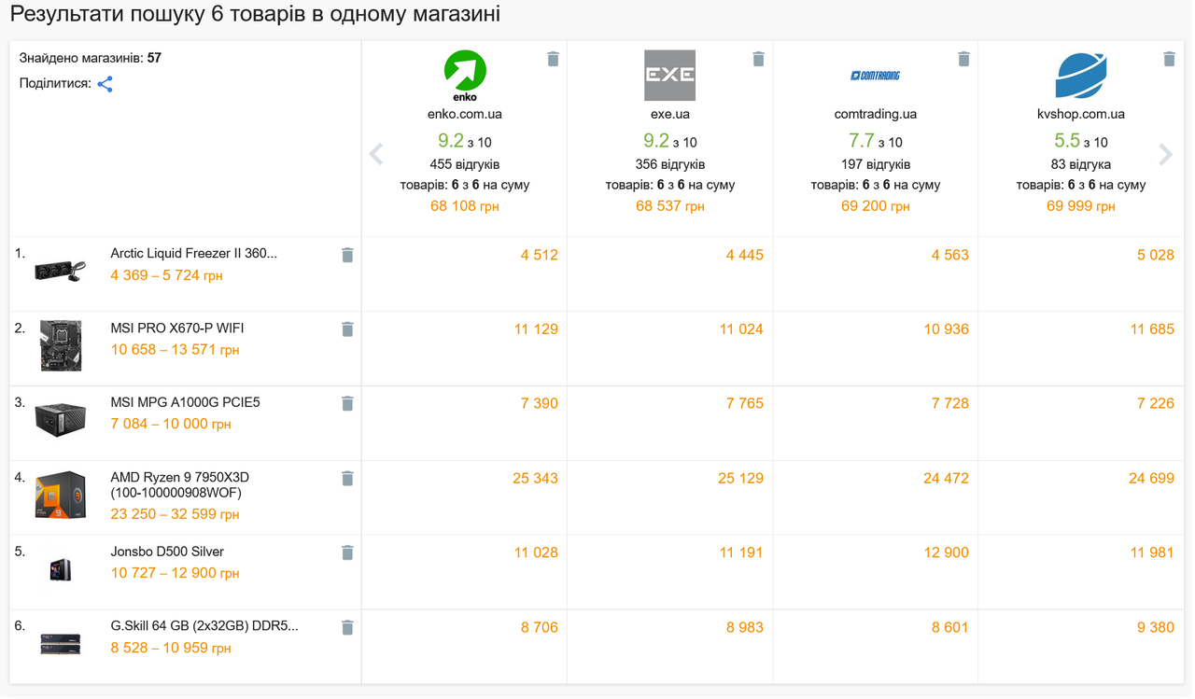The height and width of the screenshot is (699, 1195).
Task: Open 455 відгуків reviews for enko
Action: (465, 164)
